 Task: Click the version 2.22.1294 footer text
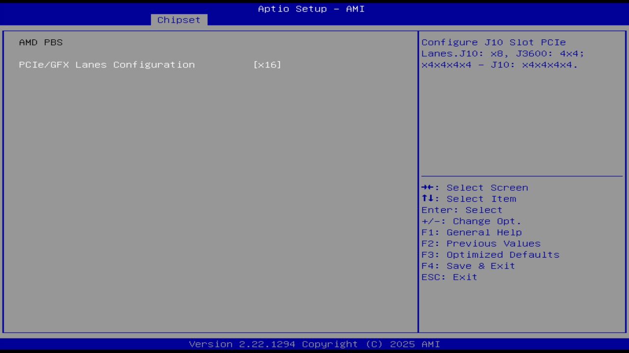pos(311,344)
